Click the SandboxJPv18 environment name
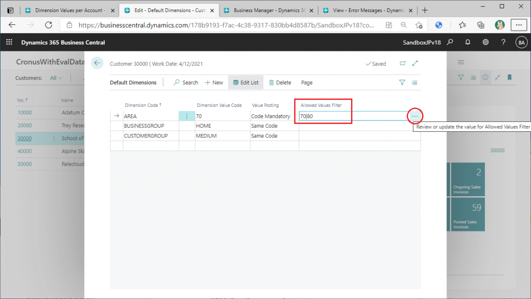This screenshot has height=299, width=531. [422, 43]
